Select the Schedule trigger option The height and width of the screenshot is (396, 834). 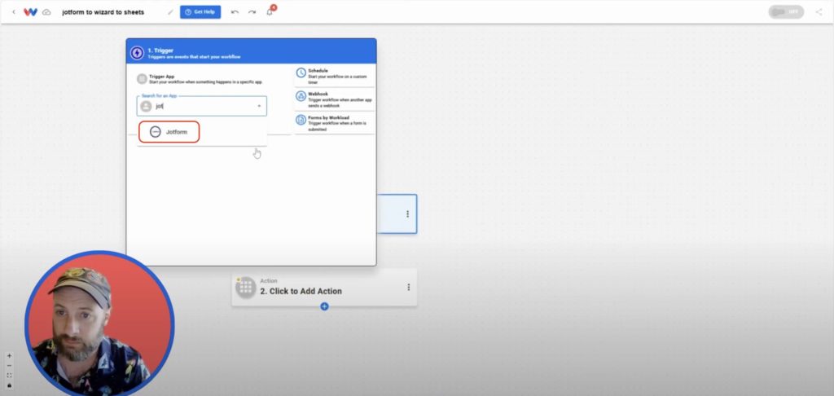(335, 76)
